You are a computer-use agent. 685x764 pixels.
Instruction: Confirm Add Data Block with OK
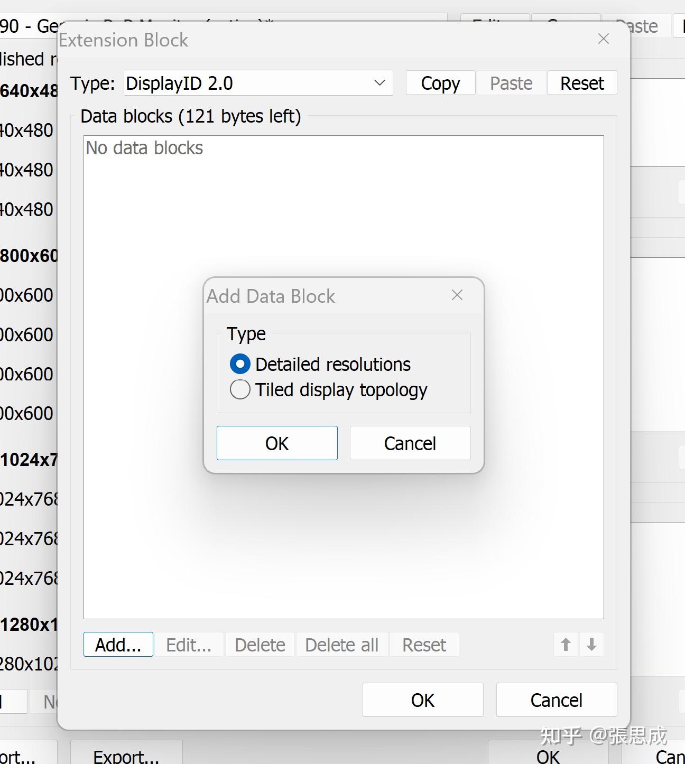tap(277, 443)
